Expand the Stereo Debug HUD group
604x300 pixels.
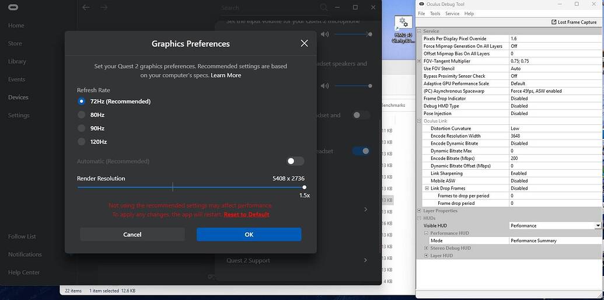[427, 248]
